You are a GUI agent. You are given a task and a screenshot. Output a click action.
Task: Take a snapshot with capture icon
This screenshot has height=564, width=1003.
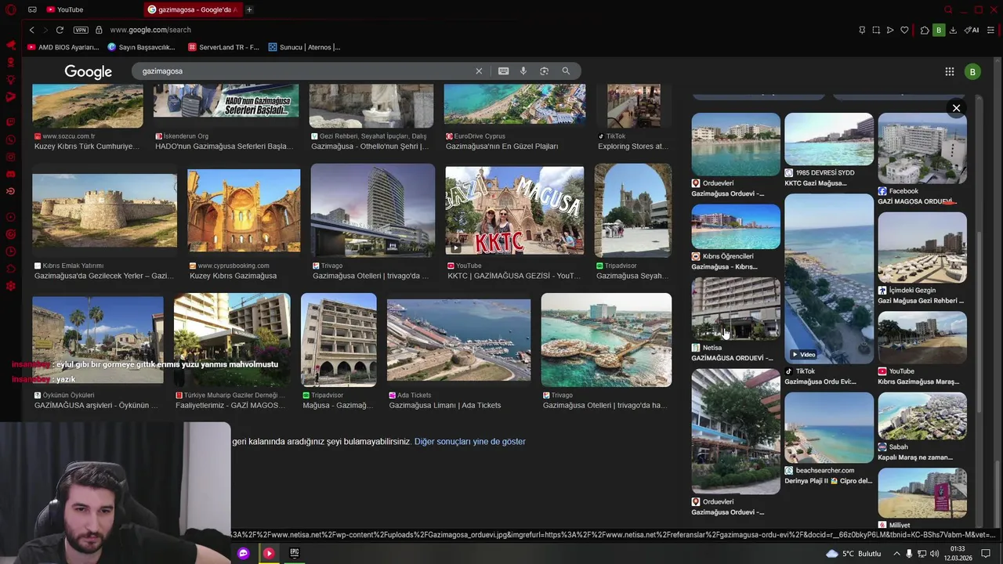point(876,30)
